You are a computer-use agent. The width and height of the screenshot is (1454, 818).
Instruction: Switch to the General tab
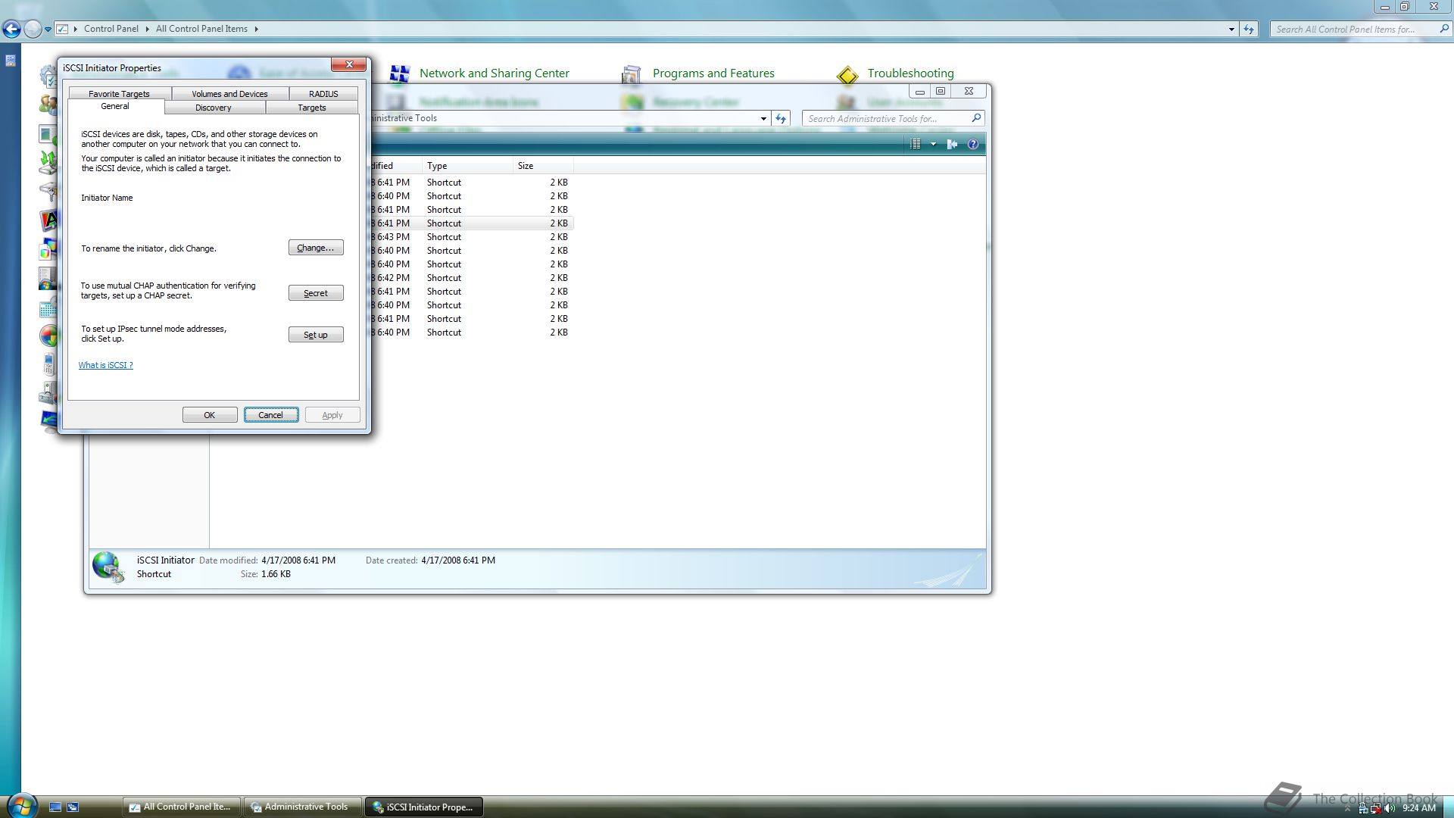pos(115,107)
